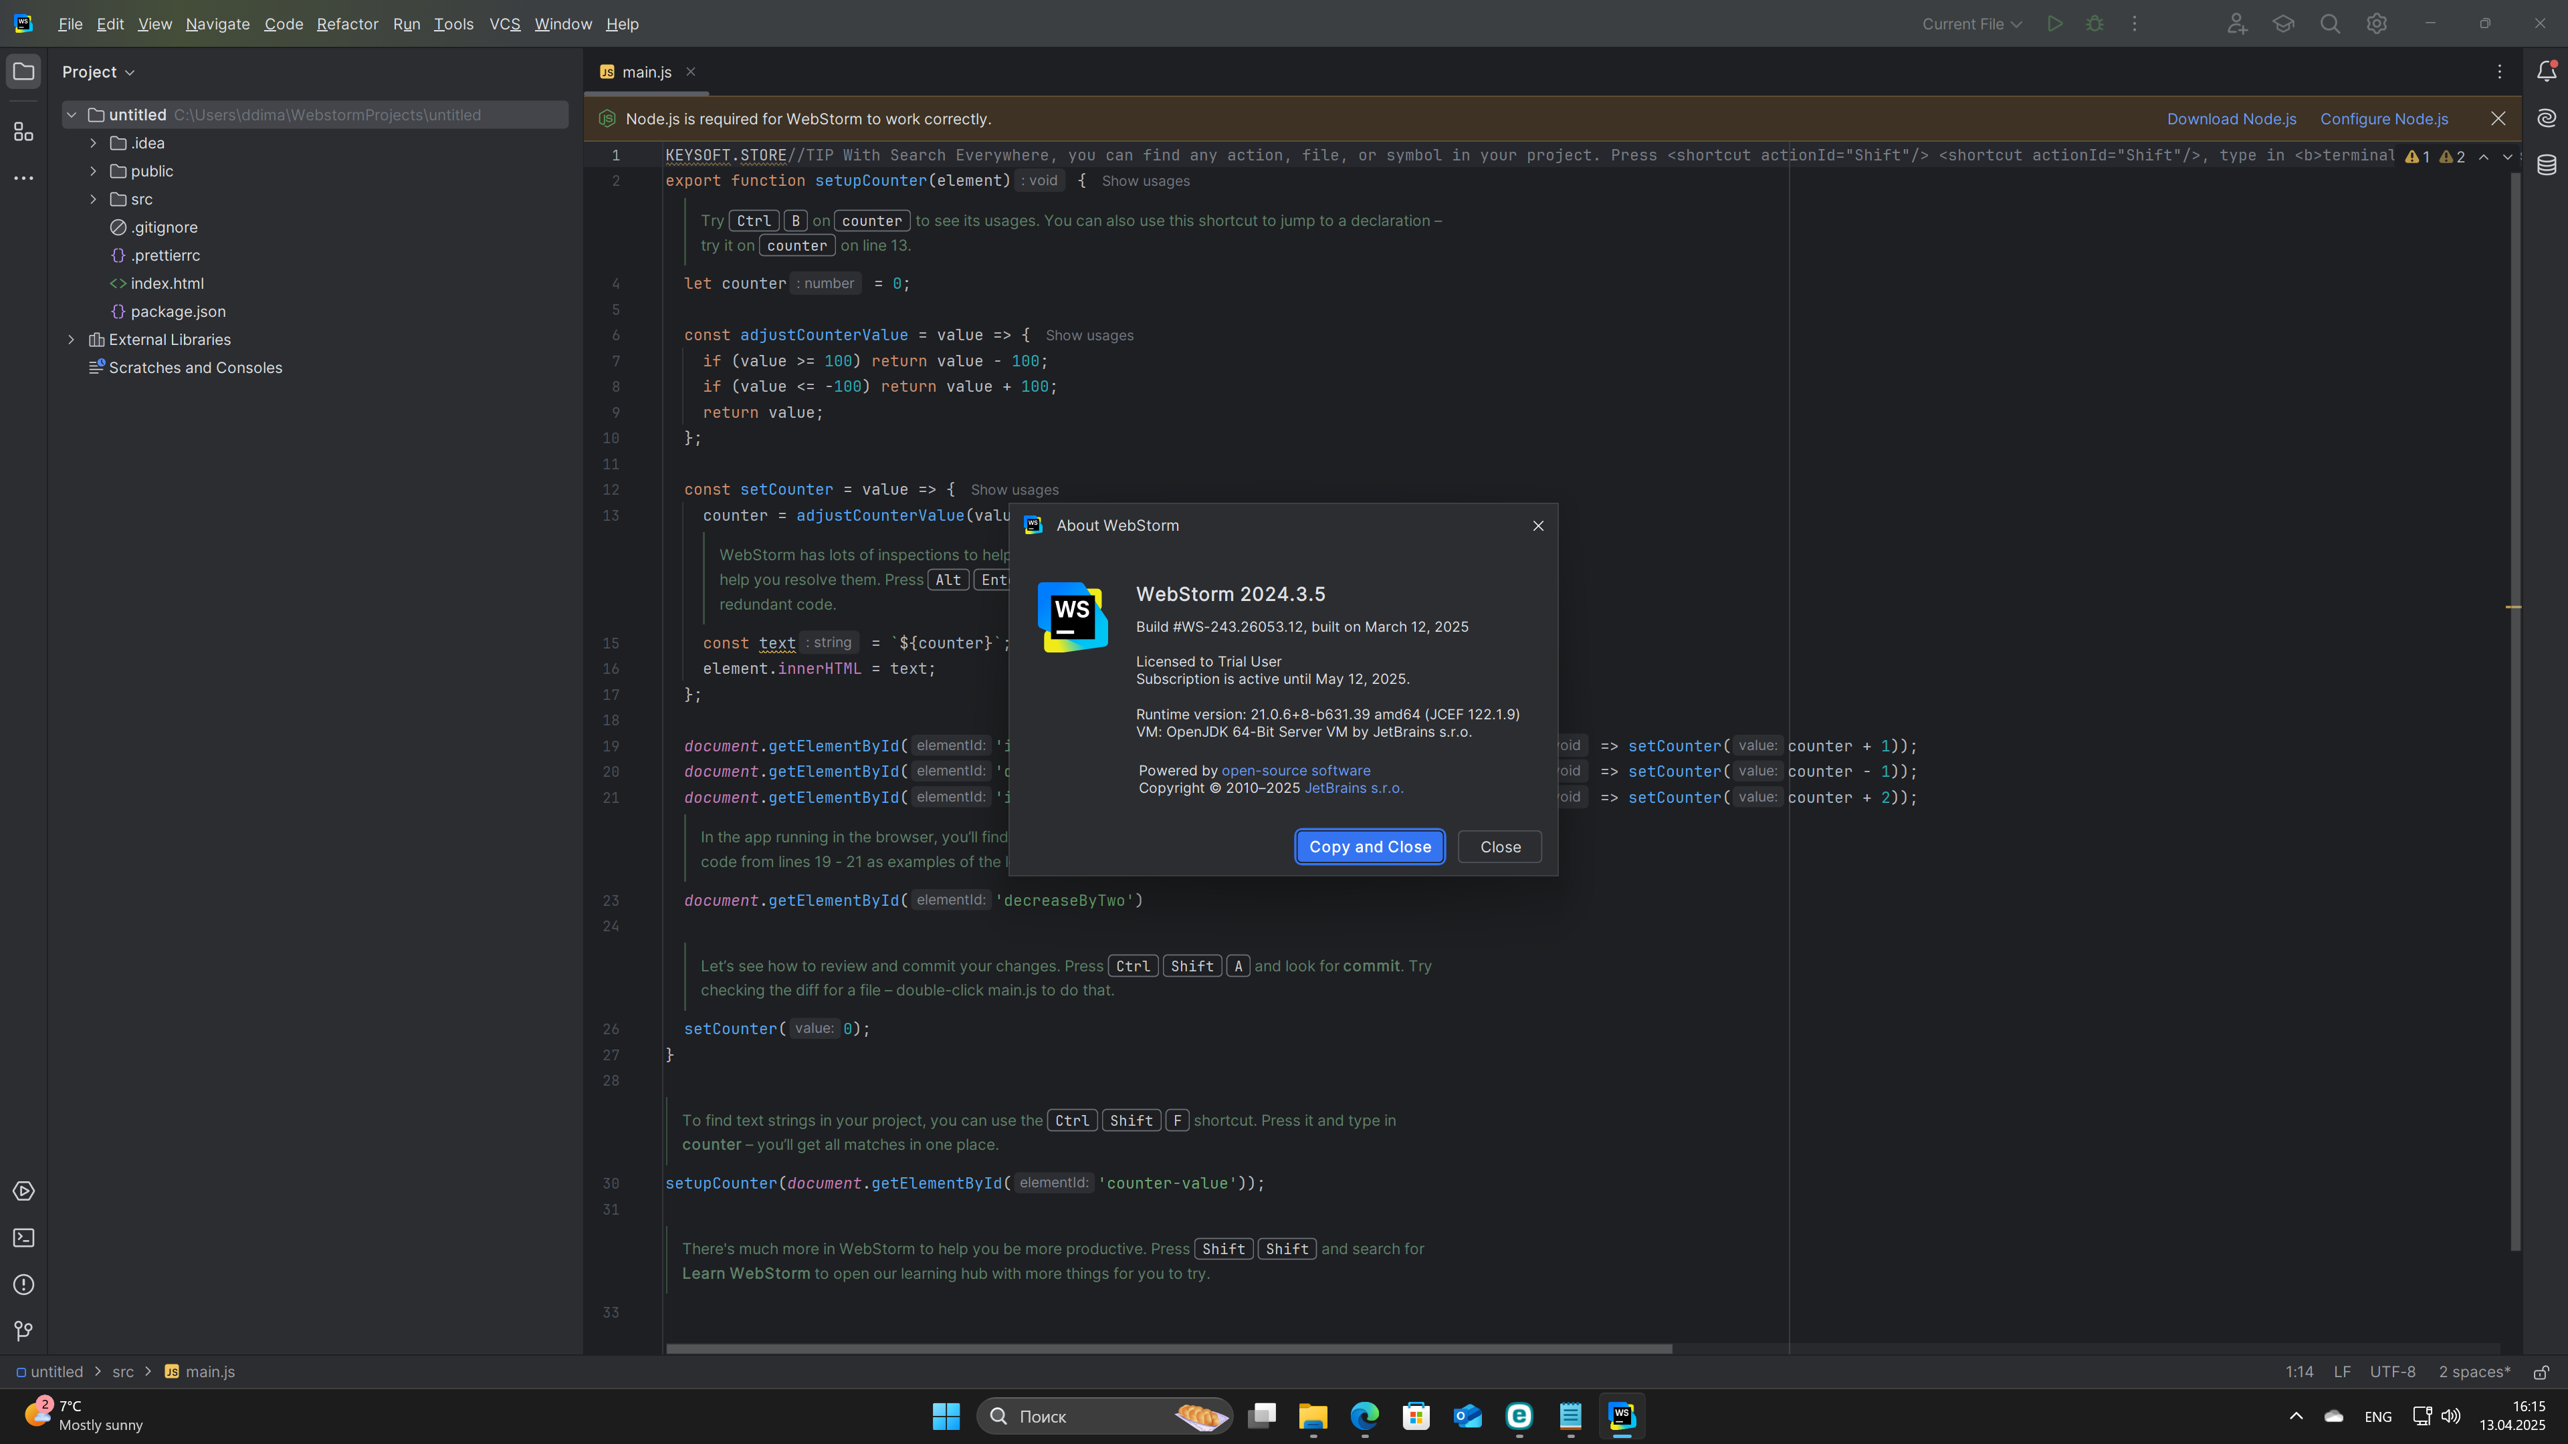Jump to previous highlighted error arrow

(2483, 156)
